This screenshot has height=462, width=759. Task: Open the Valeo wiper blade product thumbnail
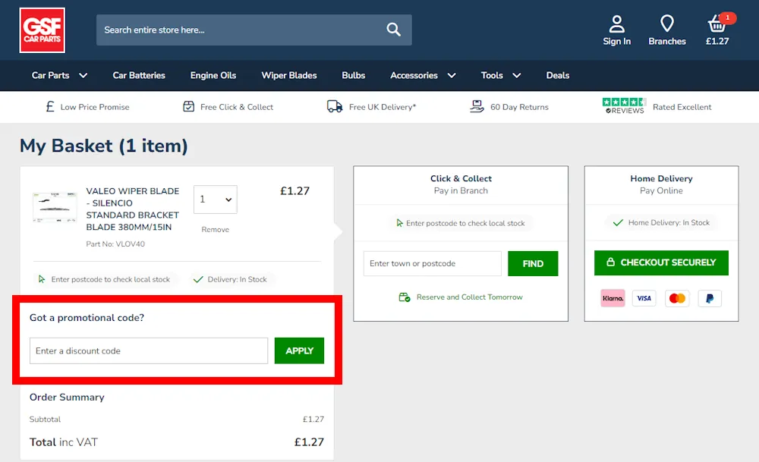(x=55, y=207)
